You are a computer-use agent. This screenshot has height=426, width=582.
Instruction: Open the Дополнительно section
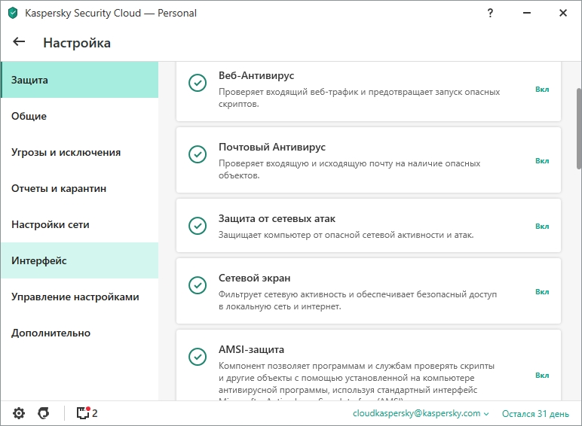[79, 333]
